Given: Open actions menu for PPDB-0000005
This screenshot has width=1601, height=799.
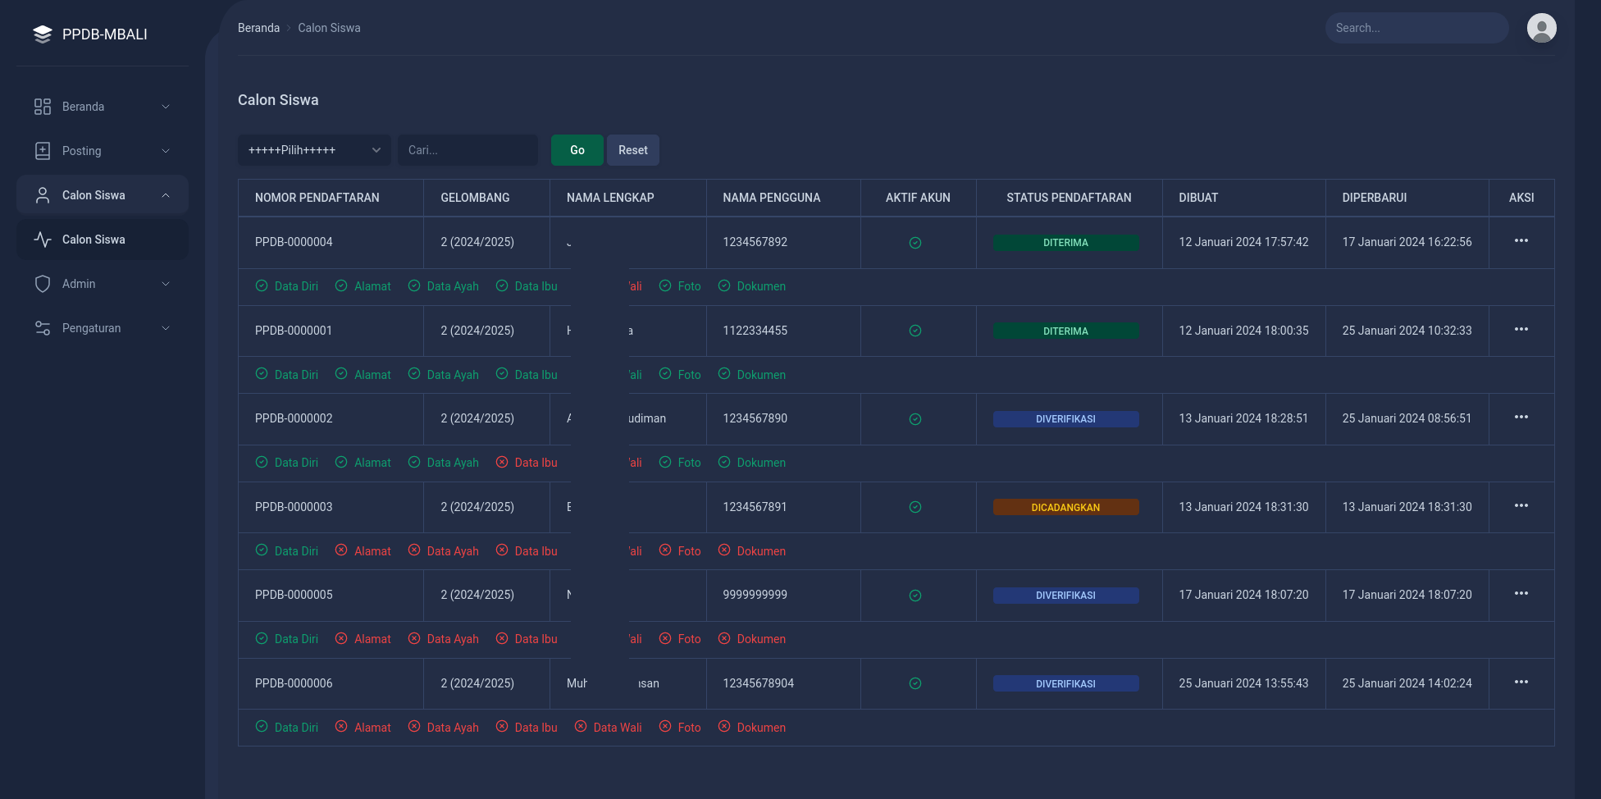Looking at the screenshot, I should pos(1521,593).
